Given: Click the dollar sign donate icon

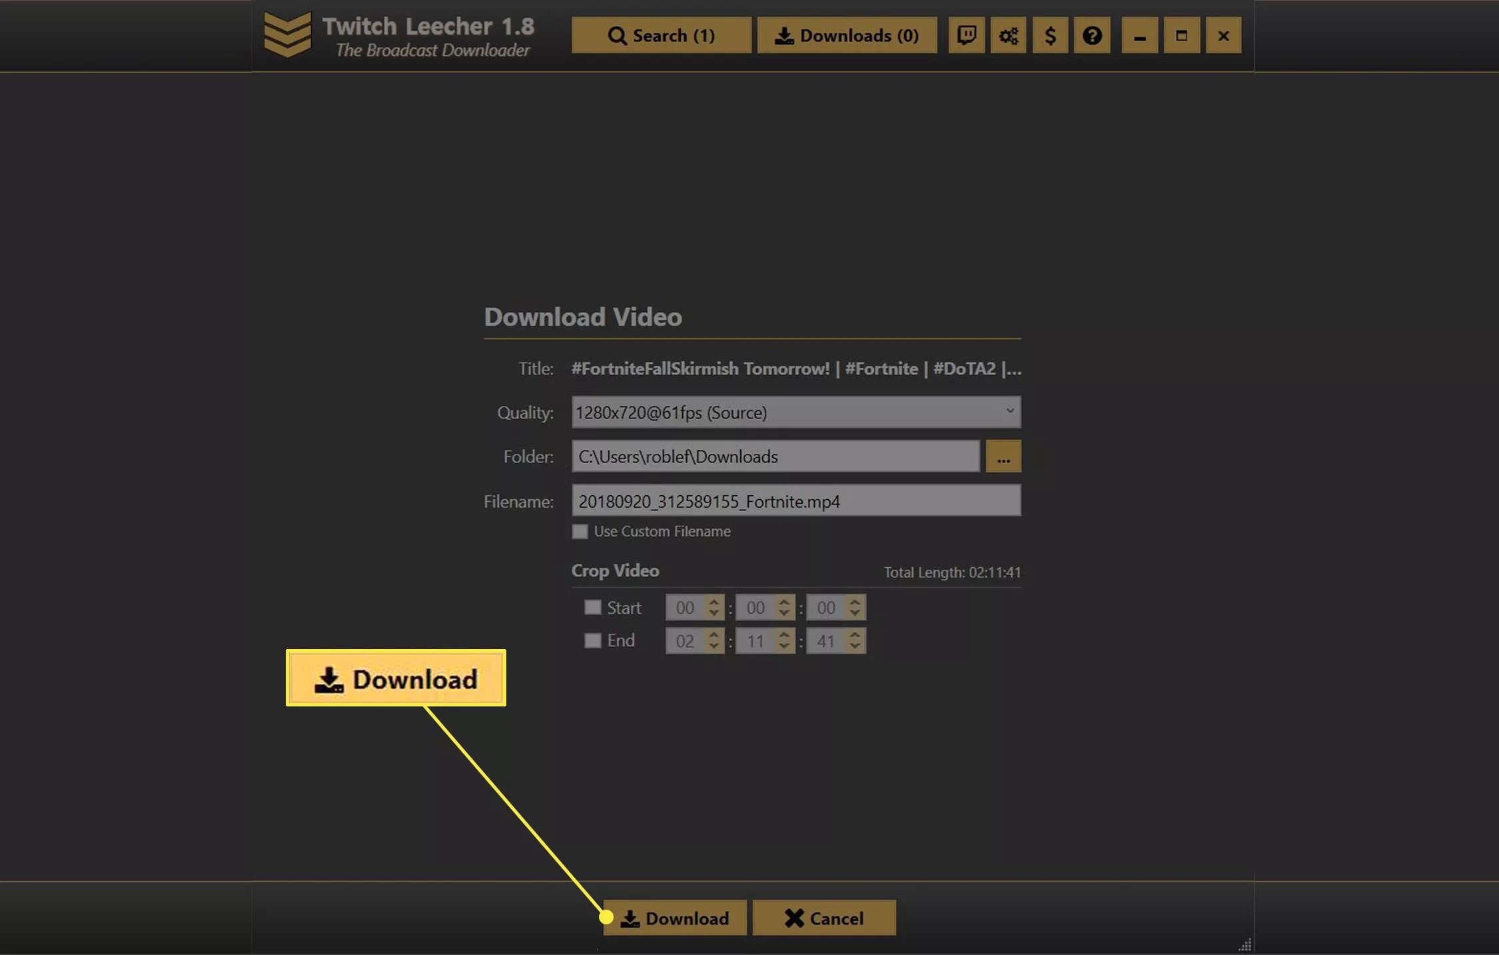Looking at the screenshot, I should pyautogui.click(x=1050, y=35).
